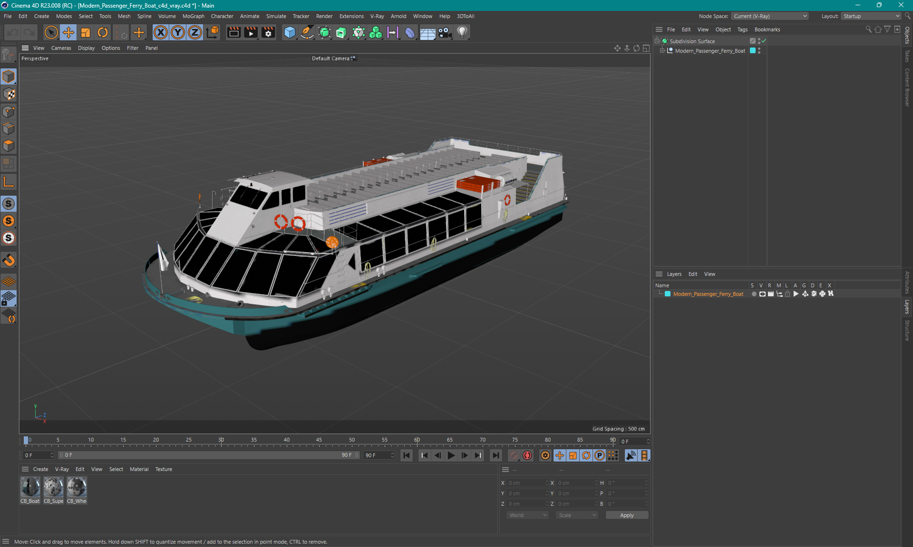The height and width of the screenshot is (547, 913).
Task: Enable Axis mode L-shaped icon
Action: (9, 182)
